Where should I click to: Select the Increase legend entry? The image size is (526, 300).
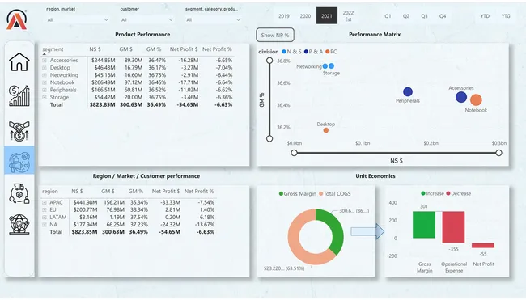tap(432, 194)
